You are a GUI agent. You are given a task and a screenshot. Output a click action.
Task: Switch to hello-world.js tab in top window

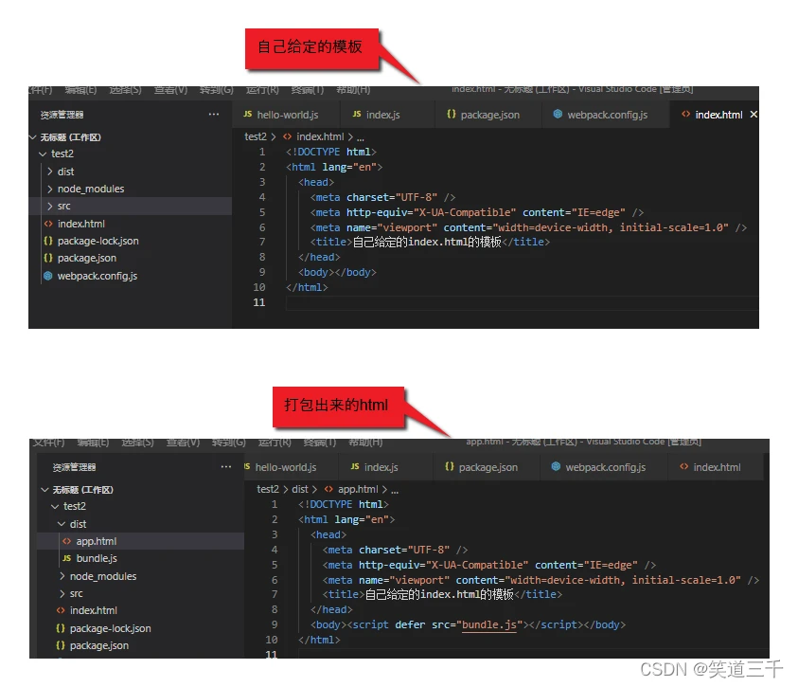[x=284, y=115]
